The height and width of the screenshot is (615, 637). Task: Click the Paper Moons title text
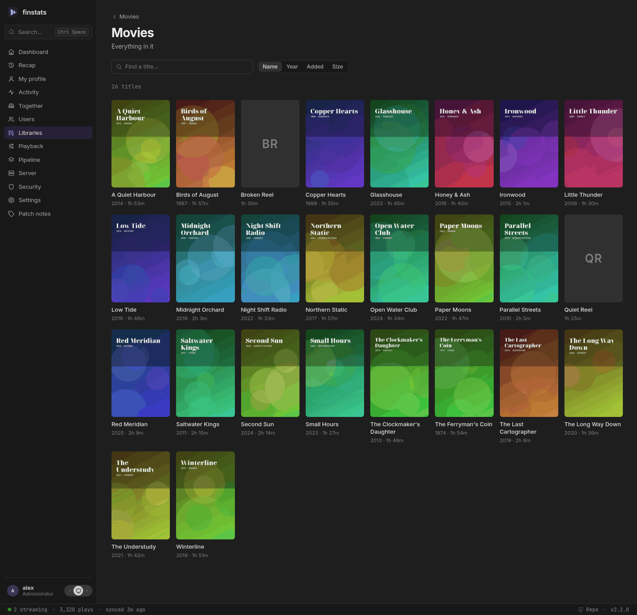point(453,310)
